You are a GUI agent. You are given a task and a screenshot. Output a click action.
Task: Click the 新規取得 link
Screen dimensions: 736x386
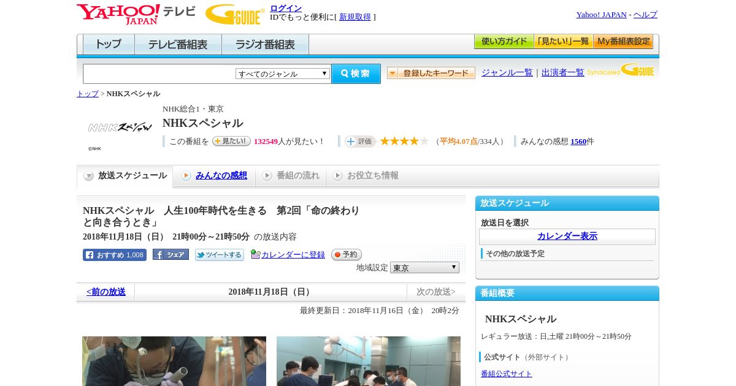[x=355, y=17]
